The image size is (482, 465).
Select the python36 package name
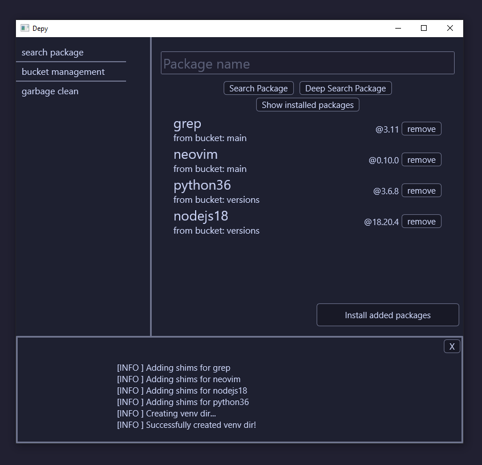point(202,186)
